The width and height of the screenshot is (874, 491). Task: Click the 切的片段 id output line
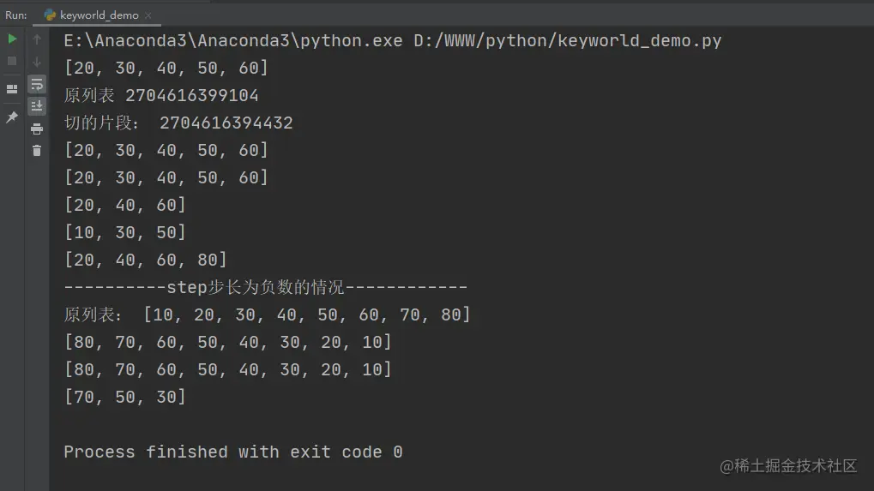[178, 123]
